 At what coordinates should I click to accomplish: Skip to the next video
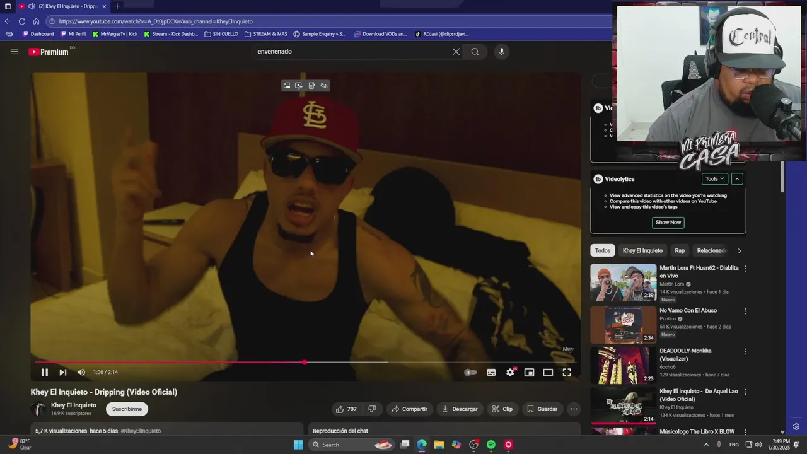(63, 372)
